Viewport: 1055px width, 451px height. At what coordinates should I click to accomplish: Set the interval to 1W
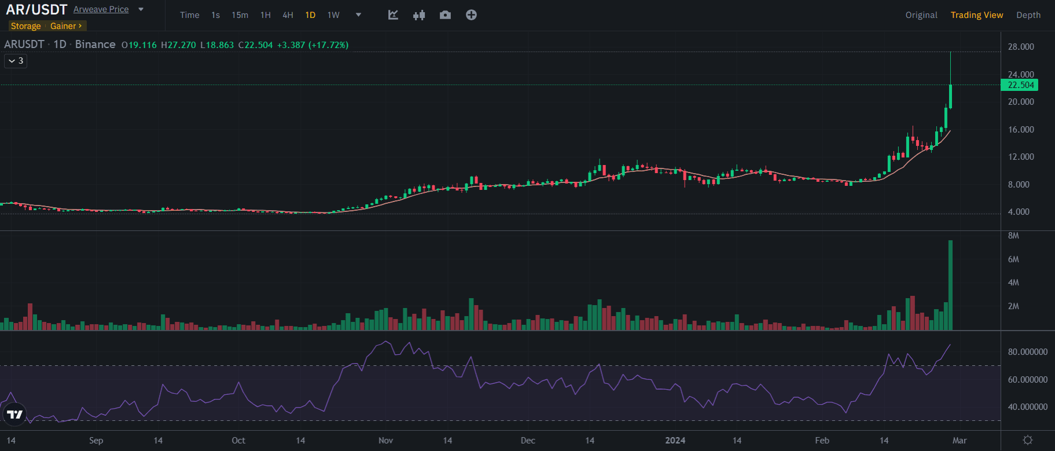click(x=333, y=15)
